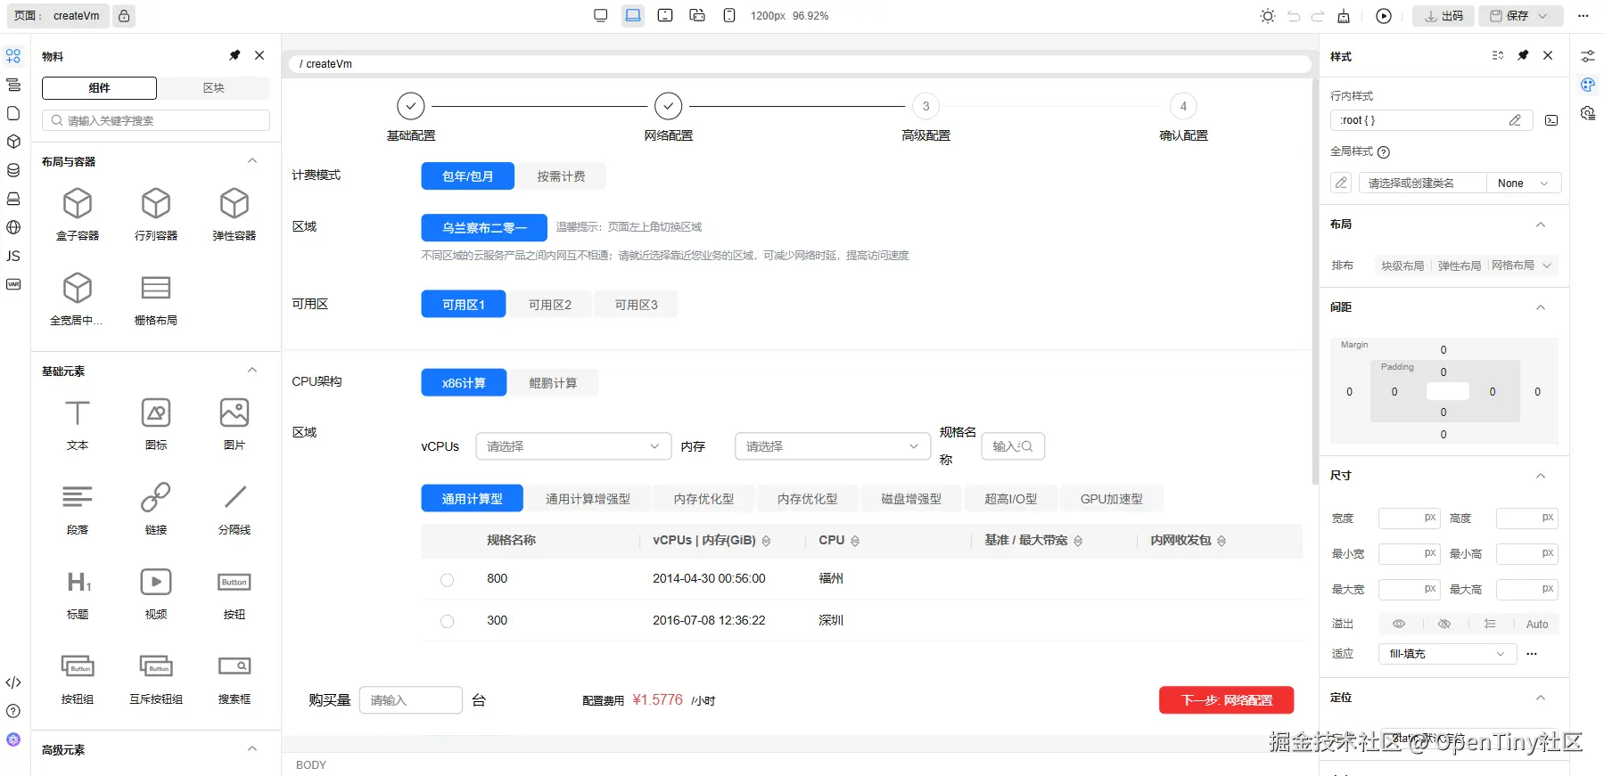Pin the 物料 panel
This screenshot has width=1604, height=776.
tap(234, 55)
